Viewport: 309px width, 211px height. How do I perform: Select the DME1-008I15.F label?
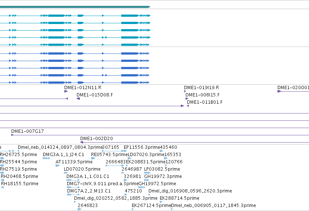click(x=203, y=95)
